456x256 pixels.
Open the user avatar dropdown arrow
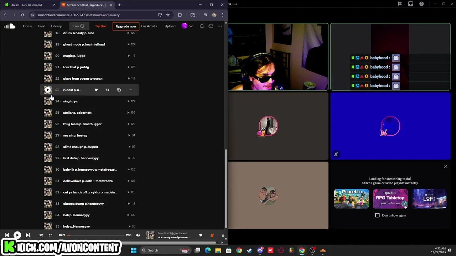pyautogui.click(x=191, y=26)
